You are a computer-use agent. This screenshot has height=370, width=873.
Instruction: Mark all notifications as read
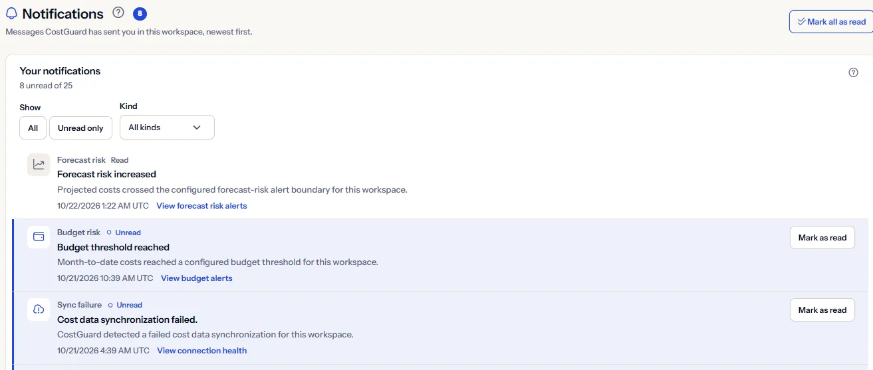[x=831, y=22]
